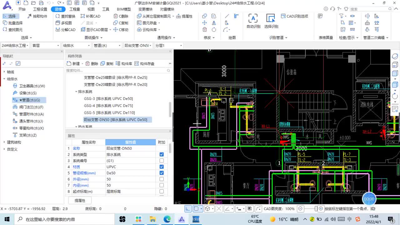Click 补画CAD tool
Screen dimensions: 400x225
click(x=90, y=16)
